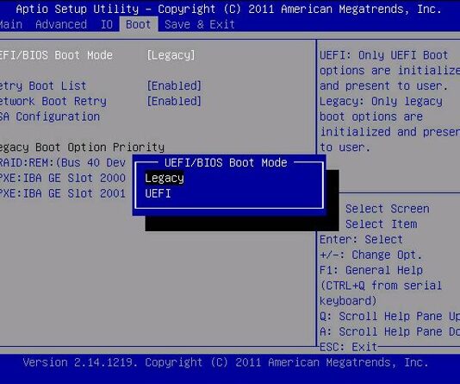The height and width of the screenshot is (384, 460).
Task: Select PXE:IBA GE Slot 2000 entry
Action: pyautogui.click(x=63, y=178)
